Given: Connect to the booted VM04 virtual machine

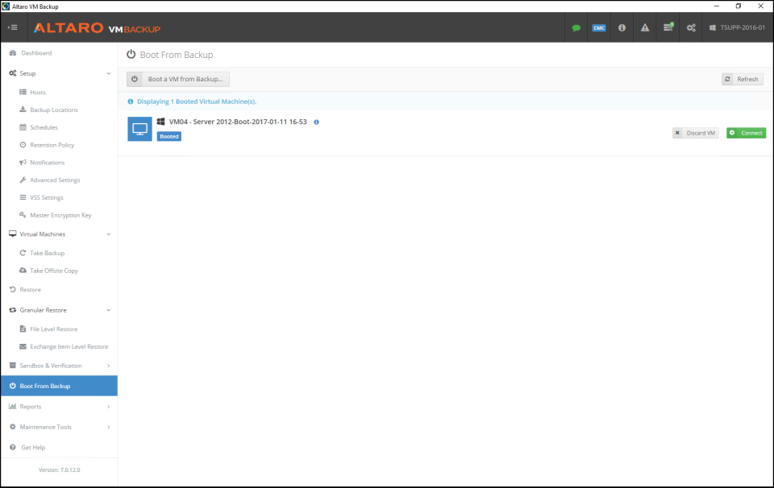Looking at the screenshot, I should coord(745,132).
